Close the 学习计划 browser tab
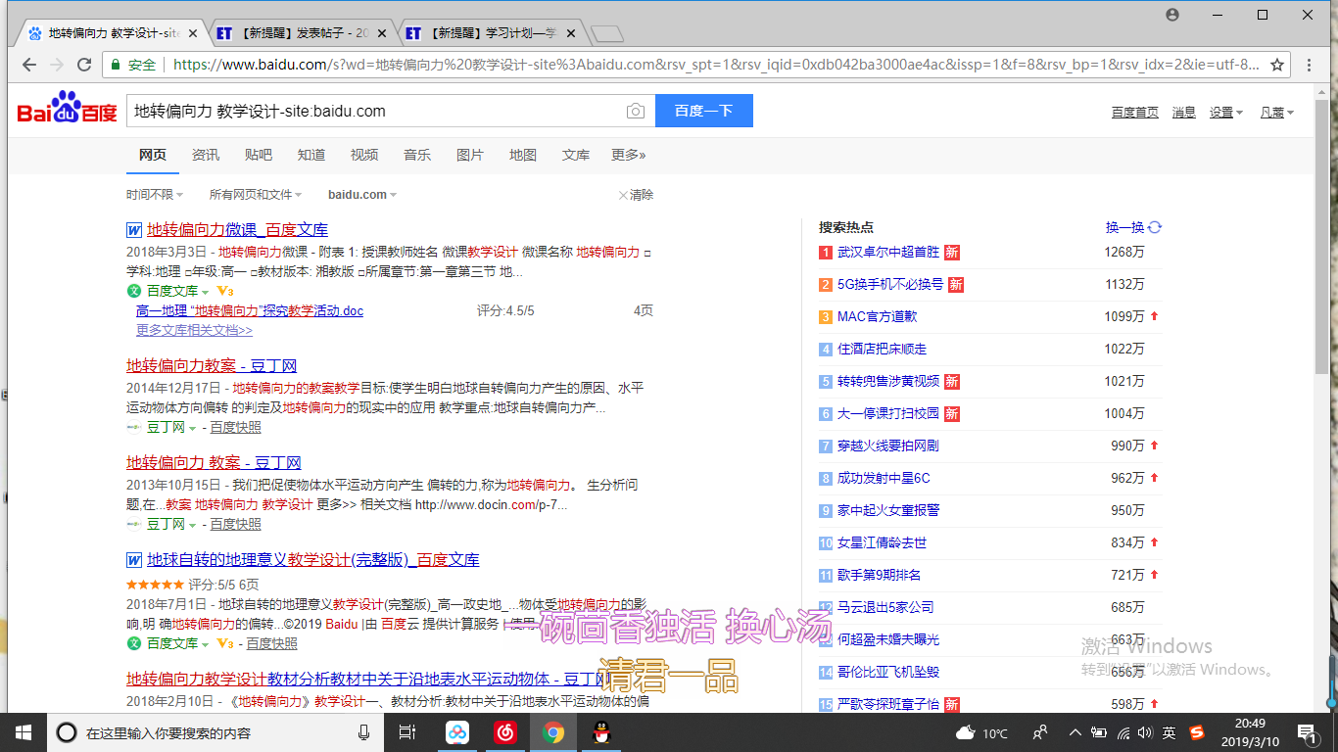 (x=570, y=33)
